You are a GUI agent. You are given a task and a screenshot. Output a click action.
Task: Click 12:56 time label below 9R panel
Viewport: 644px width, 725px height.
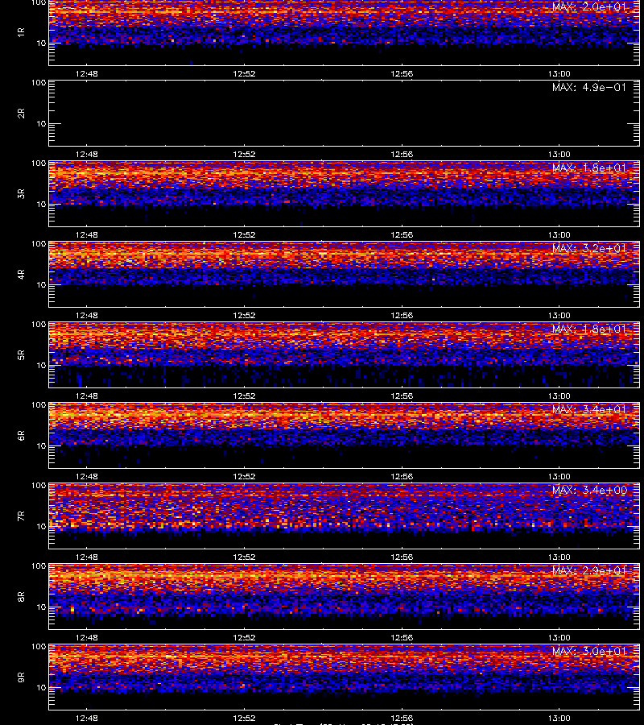point(402,718)
